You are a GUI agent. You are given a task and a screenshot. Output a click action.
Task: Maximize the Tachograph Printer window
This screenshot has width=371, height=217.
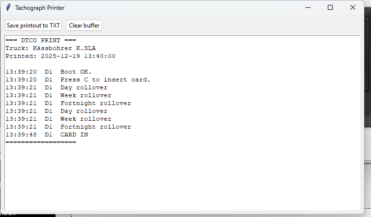click(x=330, y=8)
